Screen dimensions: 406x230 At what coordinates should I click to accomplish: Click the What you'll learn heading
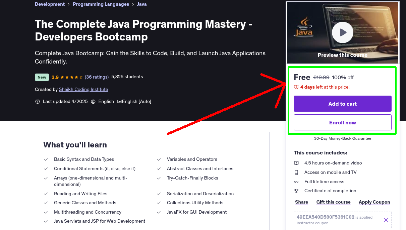75,145
